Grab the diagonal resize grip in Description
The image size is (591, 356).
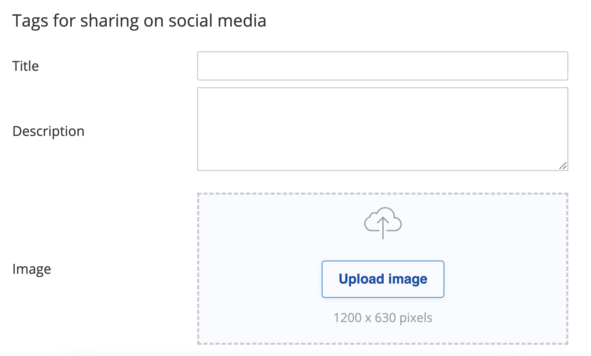tap(563, 166)
